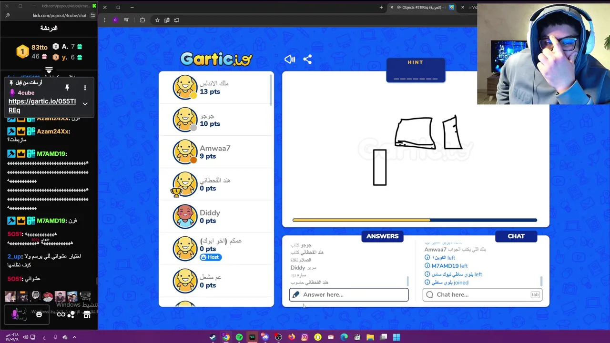Screen dimensions: 610x343
Task: Click the system tray microphone icon
Action: pos(55,337)
